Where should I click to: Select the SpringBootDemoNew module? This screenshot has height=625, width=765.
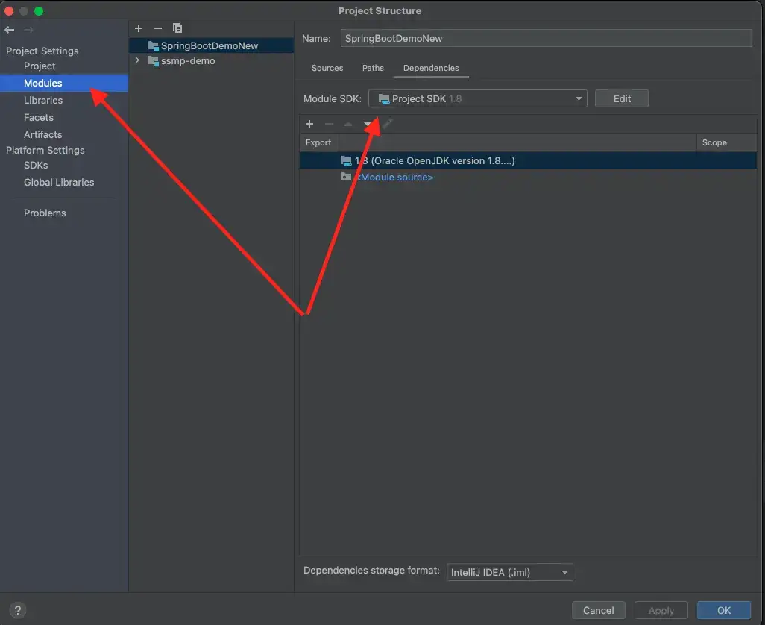point(209,45)
